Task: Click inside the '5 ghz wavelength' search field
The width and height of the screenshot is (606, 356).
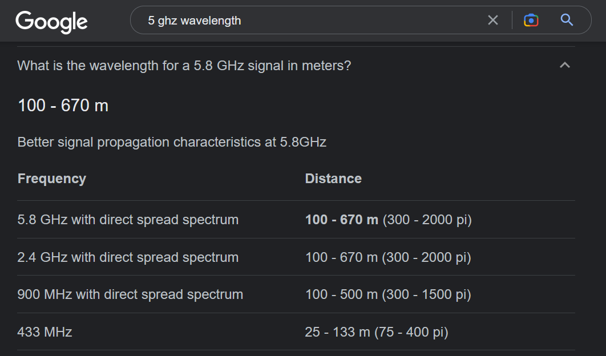Action: (x=313, y=20)
